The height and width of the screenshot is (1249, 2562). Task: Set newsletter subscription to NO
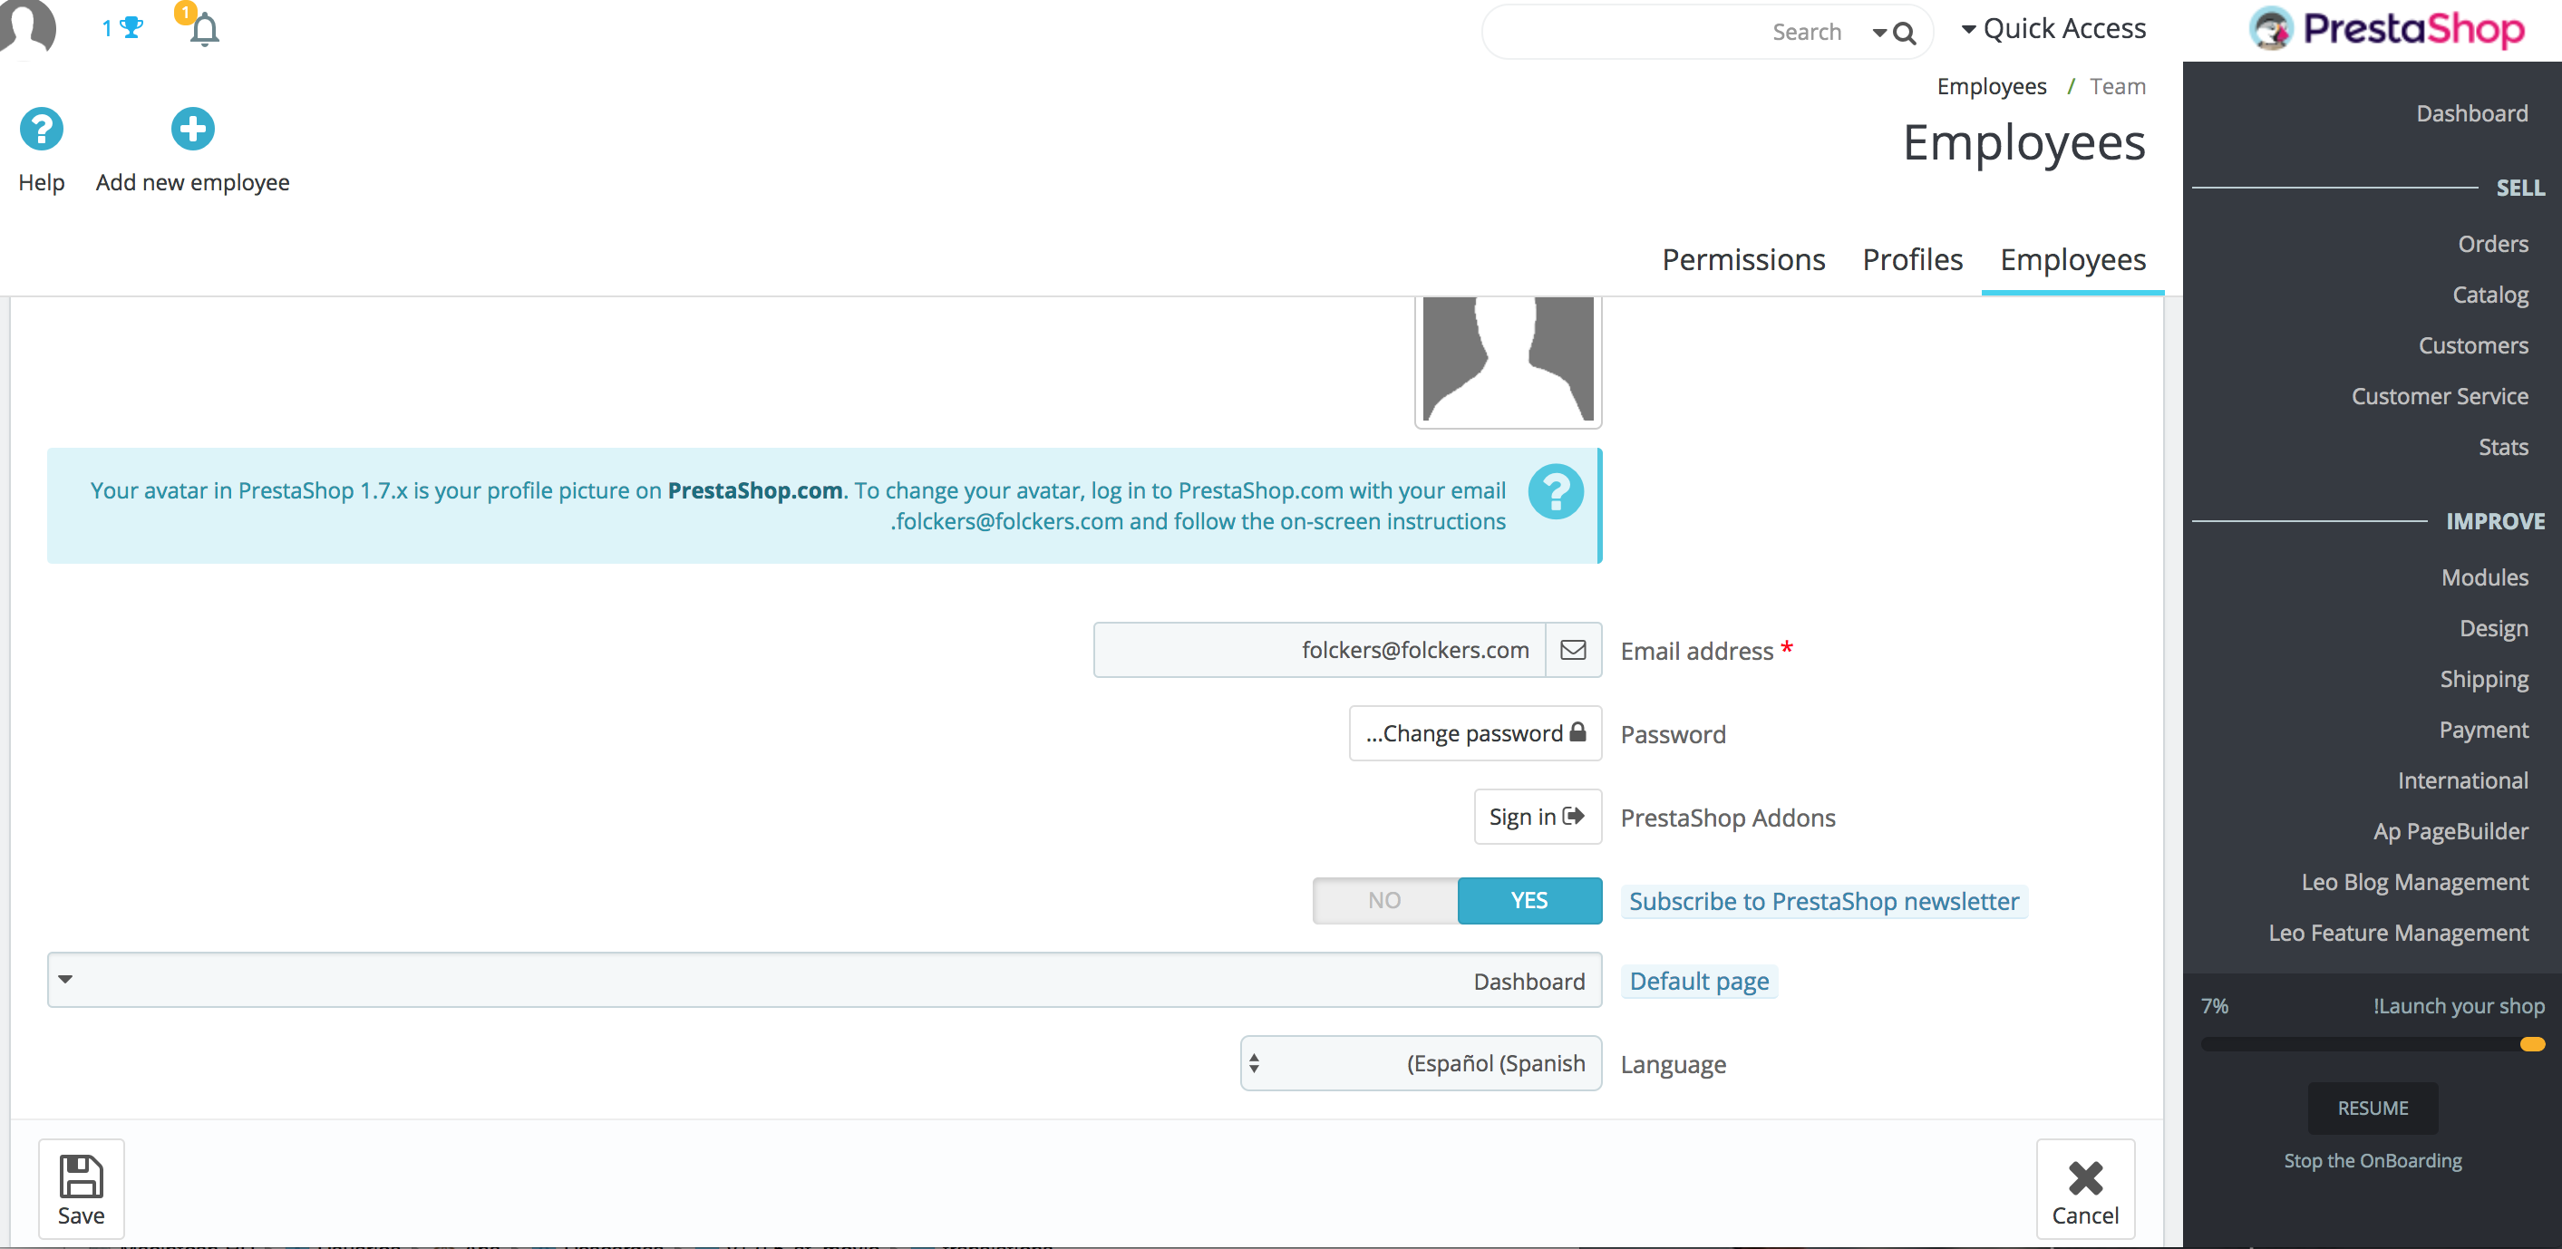(x=1384, y=900)
